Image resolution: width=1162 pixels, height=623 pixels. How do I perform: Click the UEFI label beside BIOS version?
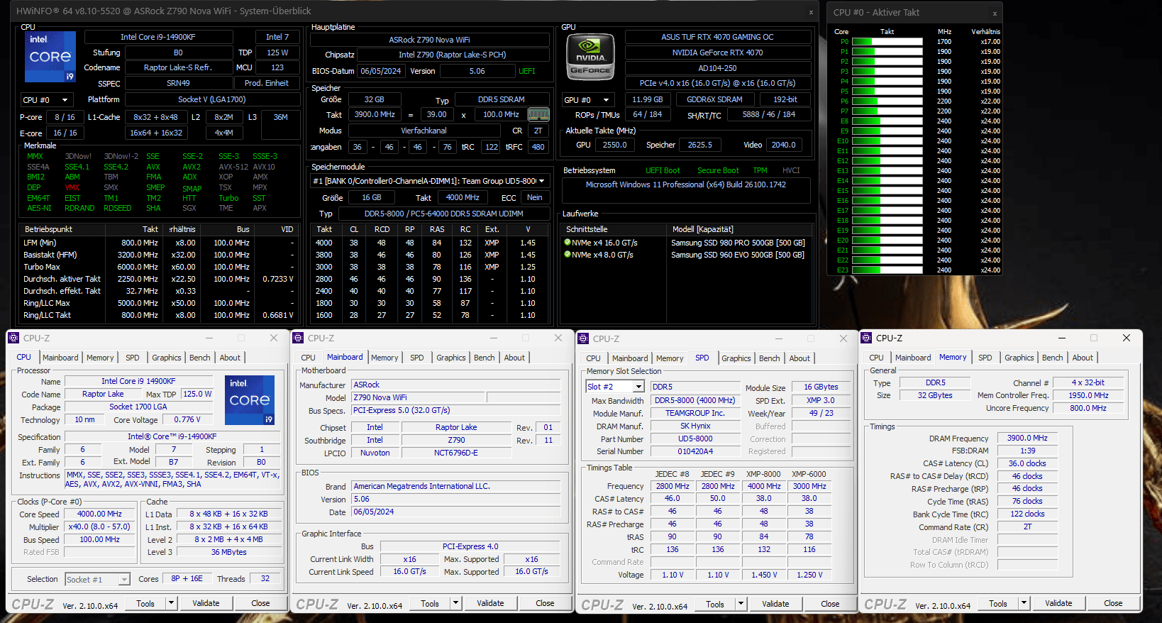[527, 71]
